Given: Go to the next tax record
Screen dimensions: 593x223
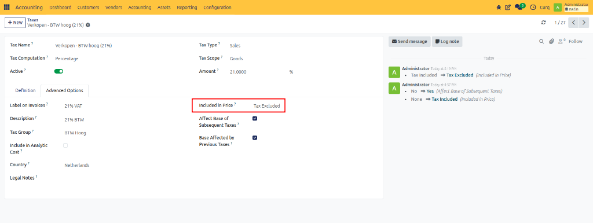Looking at the screenshot, I should coord(584,23).
